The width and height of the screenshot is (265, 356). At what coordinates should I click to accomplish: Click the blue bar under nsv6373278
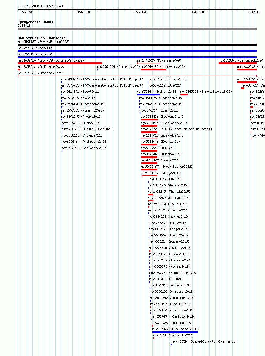pos(175,332)
